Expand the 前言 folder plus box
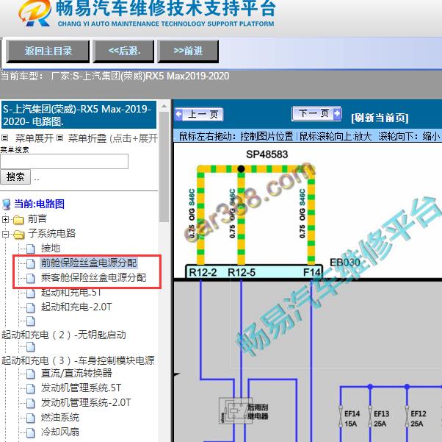Image resolution: width=442 pixels, height=442 pixels. 5,219
